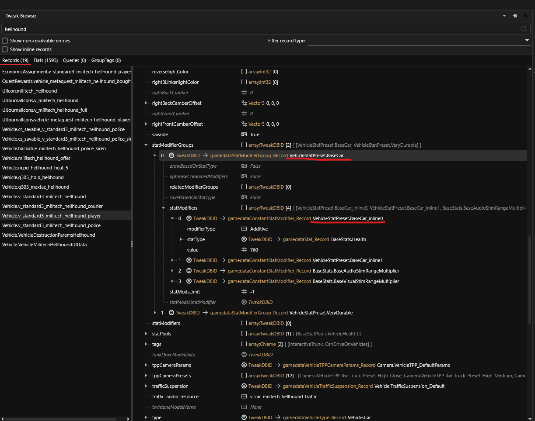Select Vehicle.v_standard3_militech_hellhound_police record

coord(51,225)
